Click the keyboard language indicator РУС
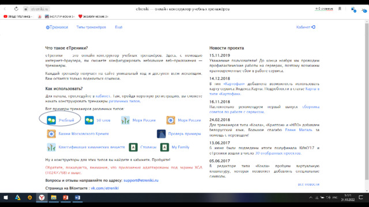Image resolution: width=369 pixels, height=207 pixels. 335,198
